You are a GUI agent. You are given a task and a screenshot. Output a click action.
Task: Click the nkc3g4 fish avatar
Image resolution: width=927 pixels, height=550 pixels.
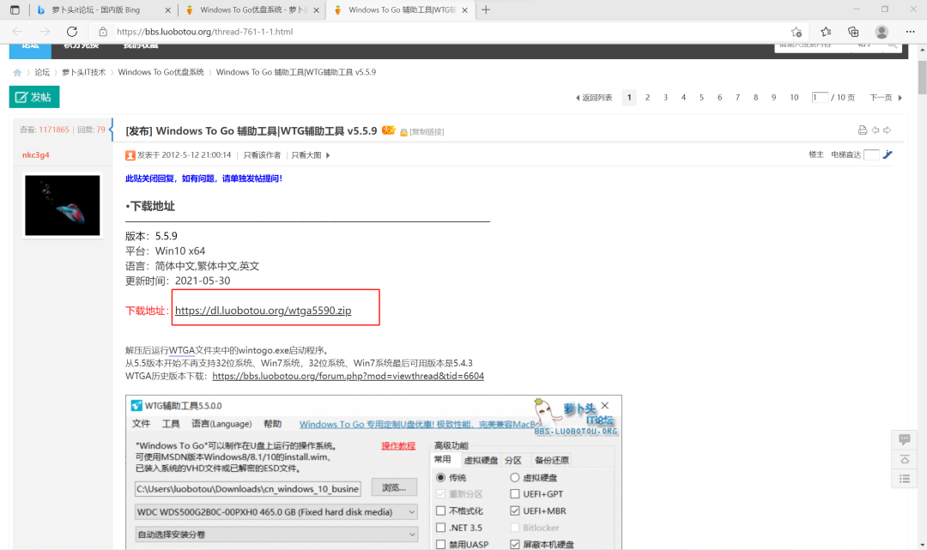pos(62,206)
